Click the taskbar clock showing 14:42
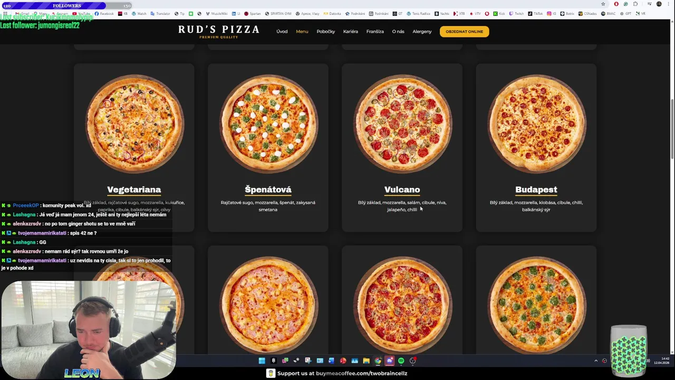Image resolution: width=675 pixels, height=380 pixels. tap(661, 361)
